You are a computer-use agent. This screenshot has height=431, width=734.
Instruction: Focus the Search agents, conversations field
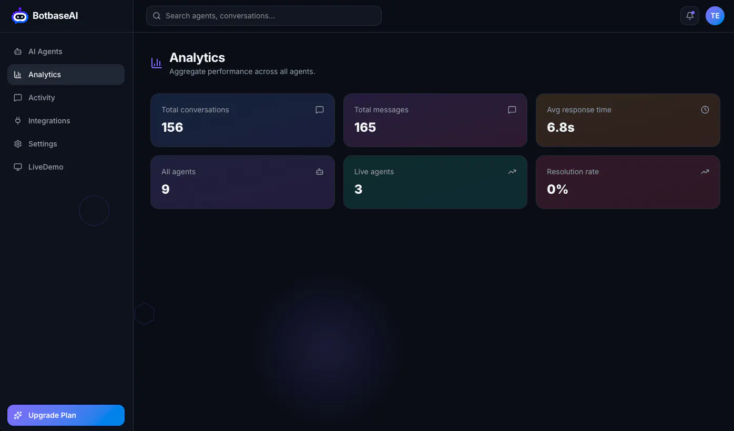[x=264, y=16]
